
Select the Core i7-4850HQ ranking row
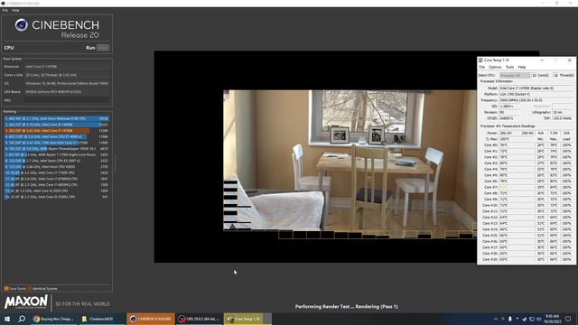click(56, 184)
